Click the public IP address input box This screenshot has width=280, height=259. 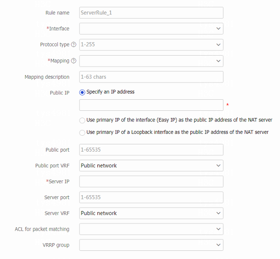[x=151, y=105]
